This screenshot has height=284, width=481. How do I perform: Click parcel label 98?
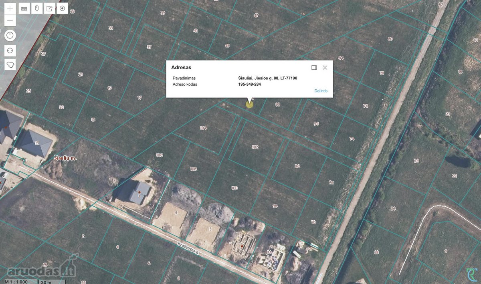pyautogui.click(x=275, y=206)
